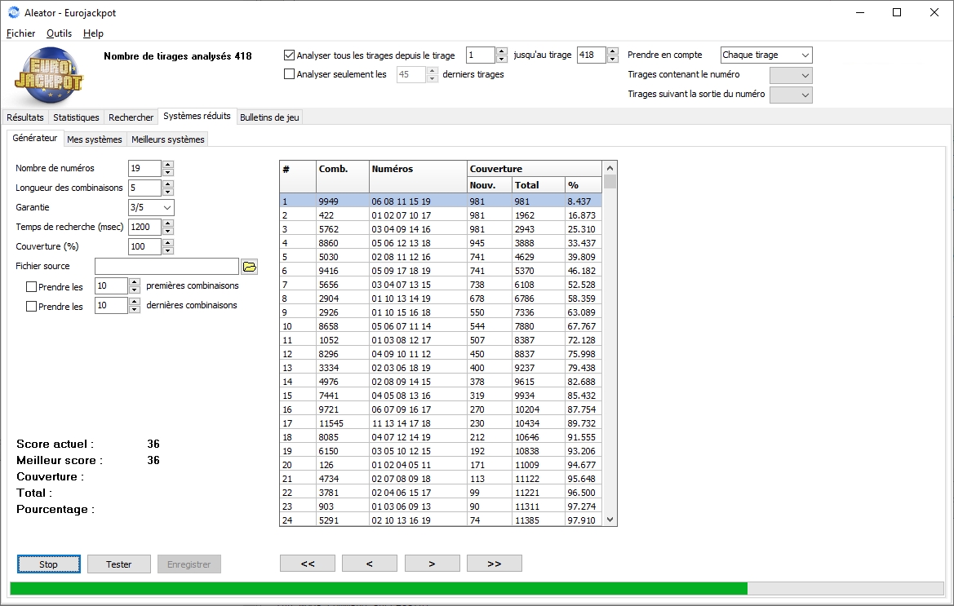Screen dimensions: 954x606
Task: Switch to the Rechercher tab
Action: 131,117
